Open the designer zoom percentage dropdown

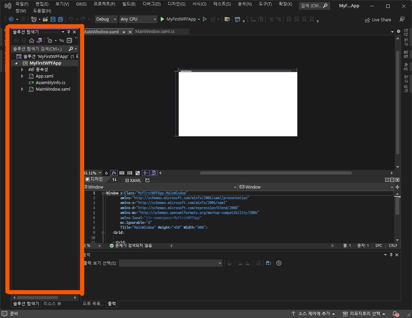point(100,173)
